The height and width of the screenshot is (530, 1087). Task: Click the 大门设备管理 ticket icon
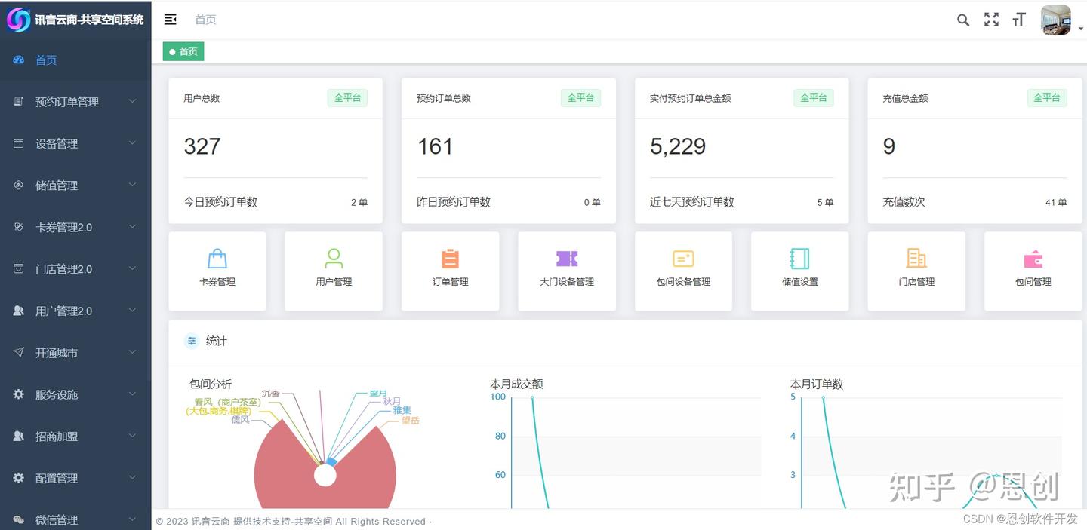(567, 259)
